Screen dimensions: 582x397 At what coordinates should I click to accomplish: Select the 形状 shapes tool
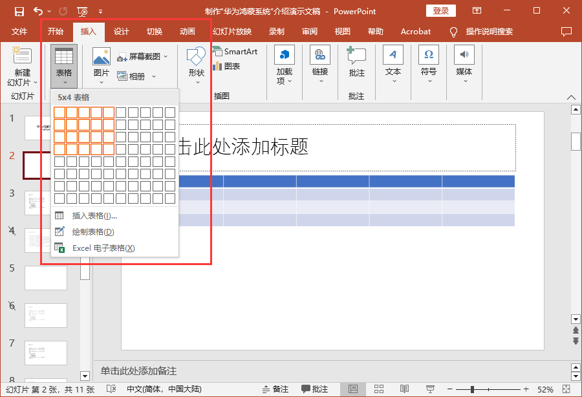click(196, 65)
